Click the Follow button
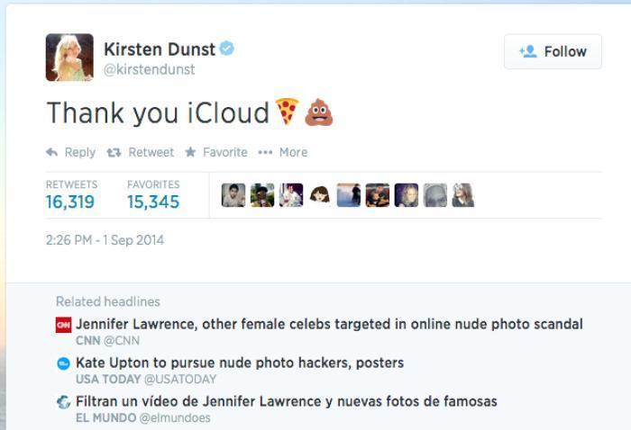This screenshot has width=631, height=430. pos(553,51)
